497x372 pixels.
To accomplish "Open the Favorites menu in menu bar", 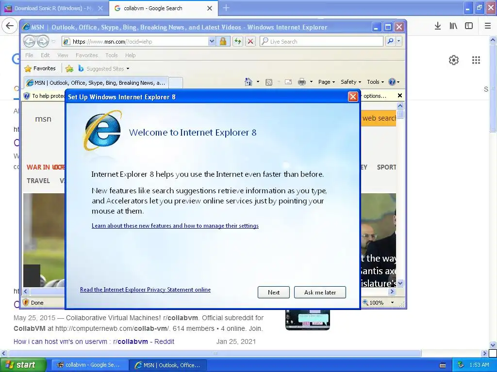I will (x=86, y=55).
